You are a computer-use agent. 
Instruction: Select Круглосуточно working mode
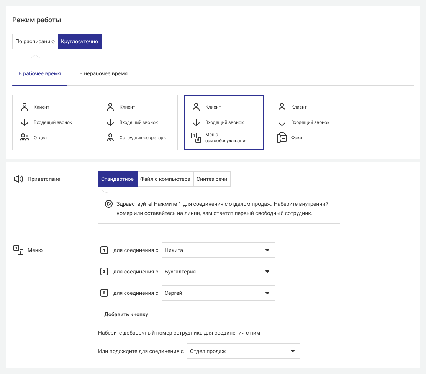coord(79,41)
